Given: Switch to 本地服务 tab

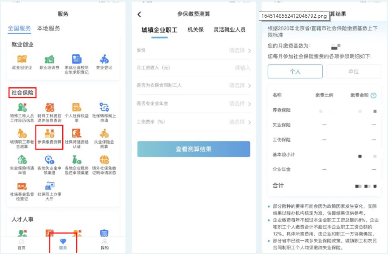Looking at the screenshot, I should point(49,28).
